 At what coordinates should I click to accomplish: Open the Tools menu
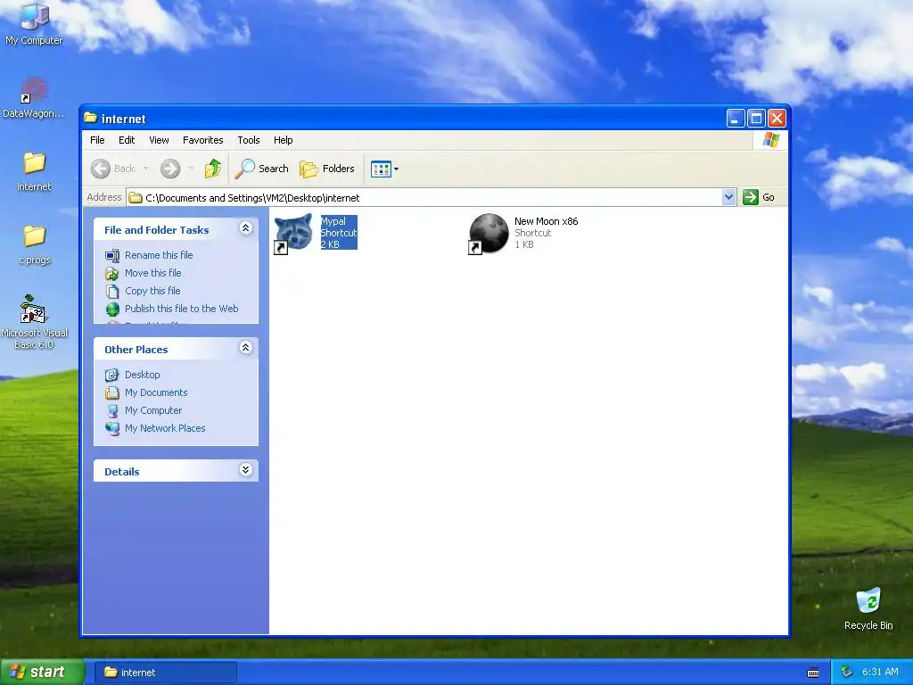pos(249,140)
